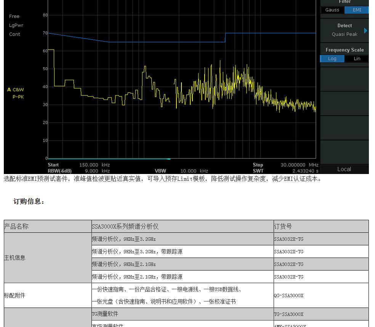375x327 pixels.
Task: Click the Free trigger status label
Action: 14,16
